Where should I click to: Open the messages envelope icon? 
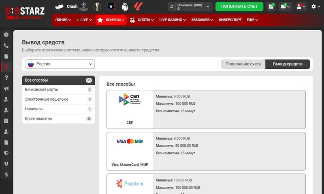(x=285, y=6)
